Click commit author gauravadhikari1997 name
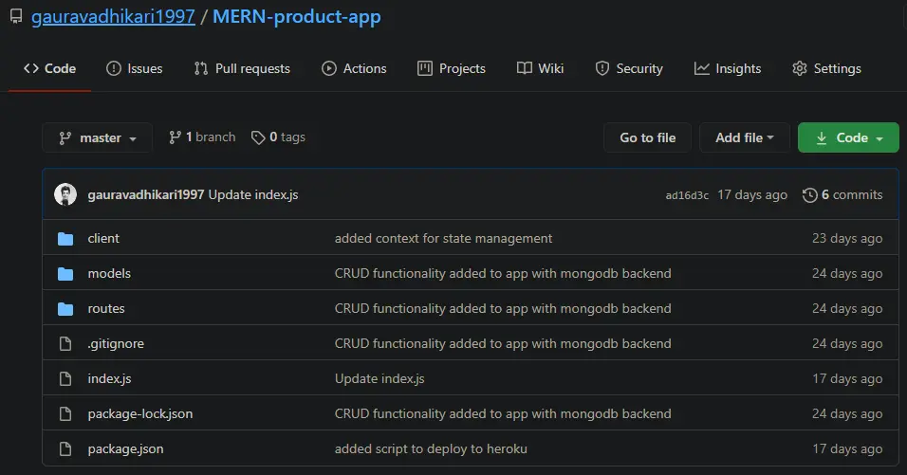Image resolution: width=907 pixels, height=475 pixels. click(146, 194)
